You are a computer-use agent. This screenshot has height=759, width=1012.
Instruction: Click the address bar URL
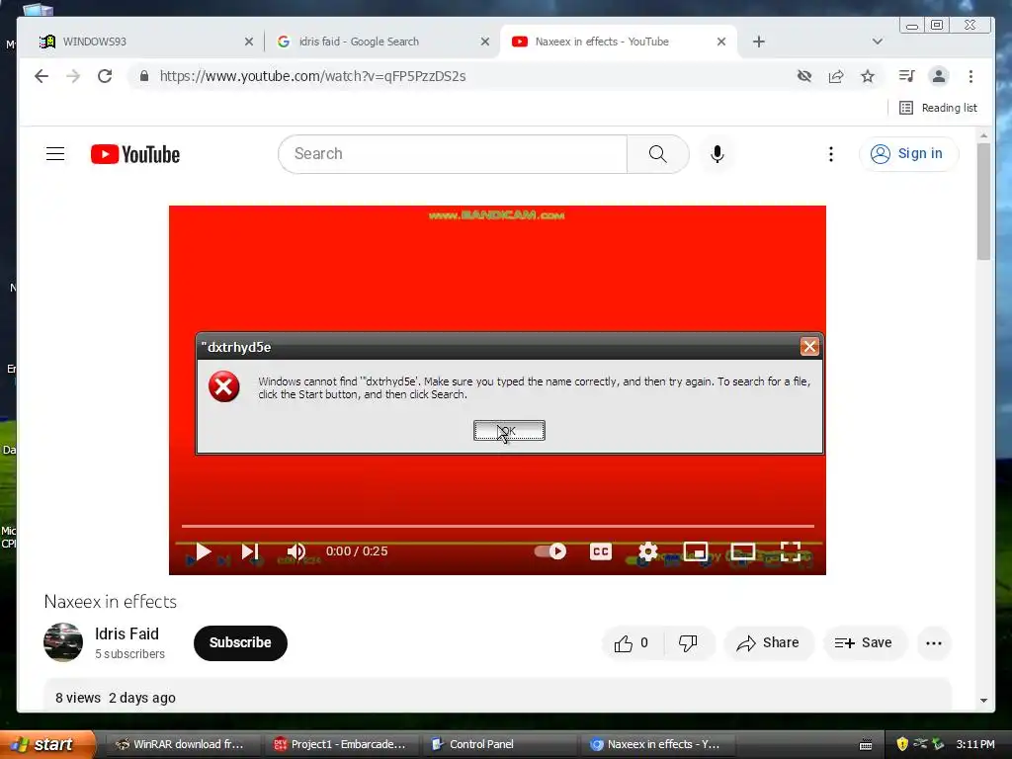click(312, 76)
